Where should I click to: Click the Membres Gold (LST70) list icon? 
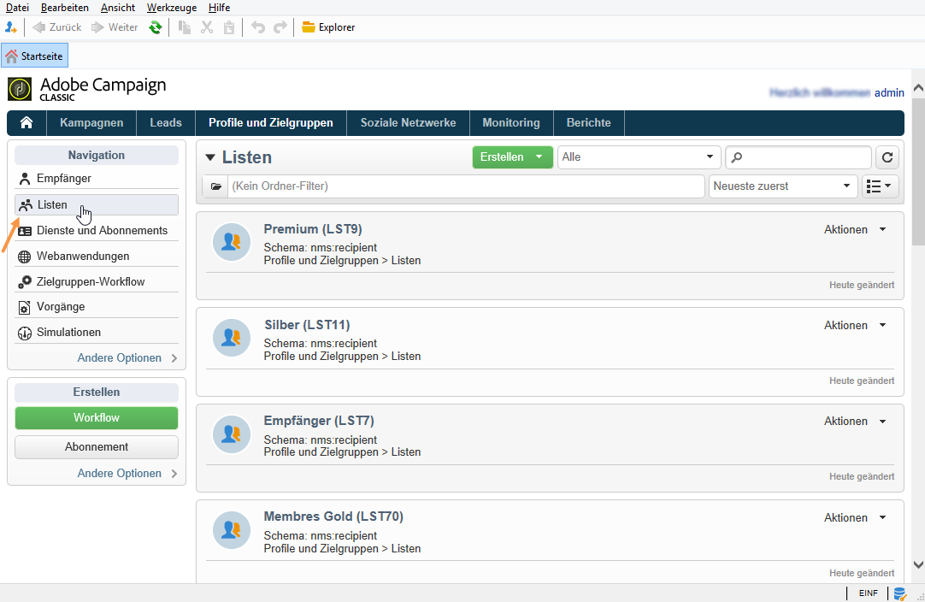tap(232, 530)
